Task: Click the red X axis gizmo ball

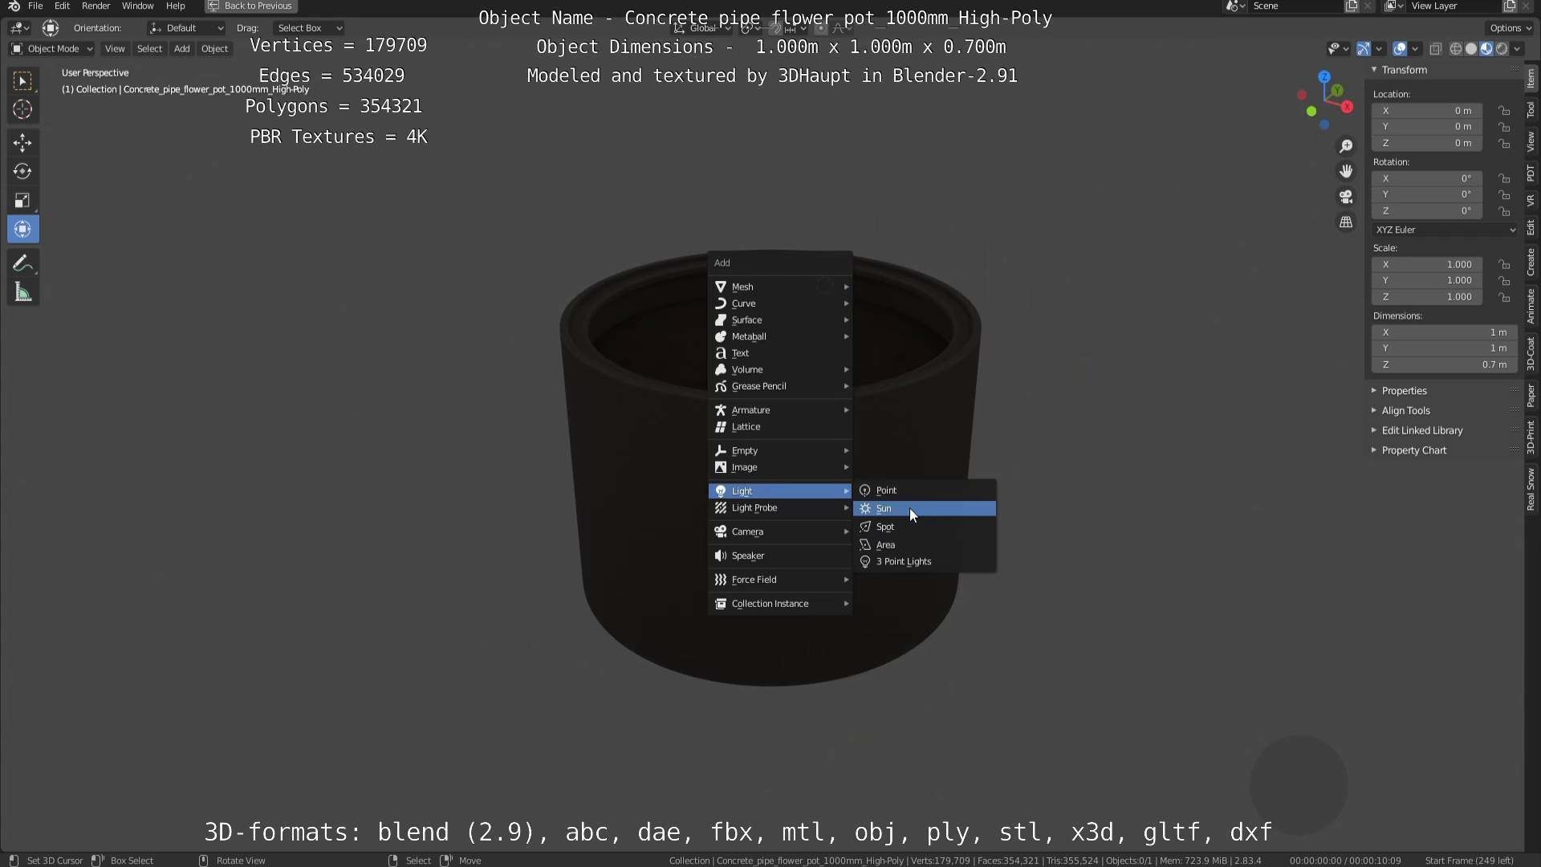Action: 1347,107
